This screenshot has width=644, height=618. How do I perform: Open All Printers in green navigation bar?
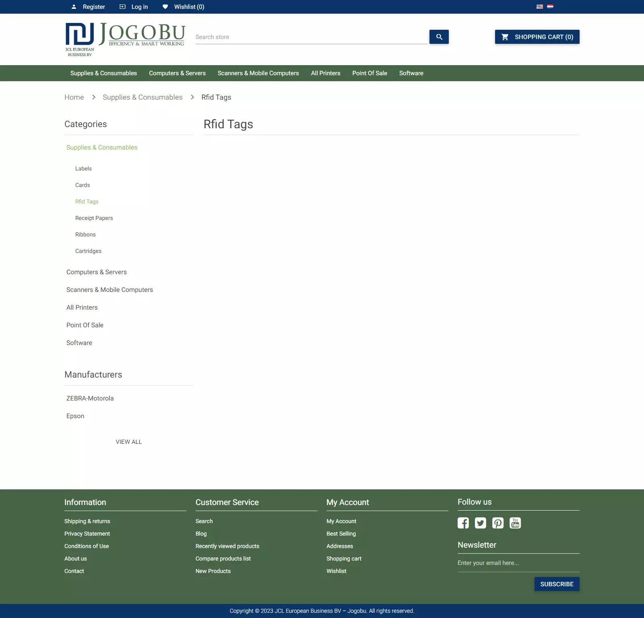pos(325,73)
